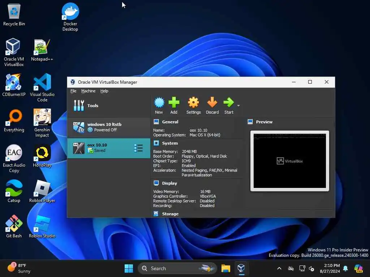
Task: Click the System section header
Action: tap(170, 143)
